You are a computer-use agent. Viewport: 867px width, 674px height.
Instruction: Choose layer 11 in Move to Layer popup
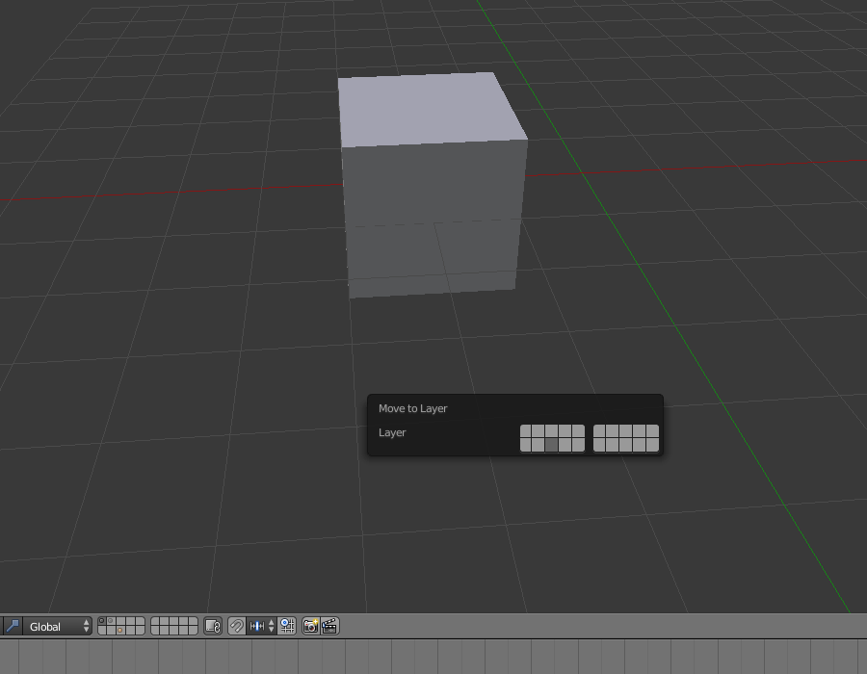525,445
